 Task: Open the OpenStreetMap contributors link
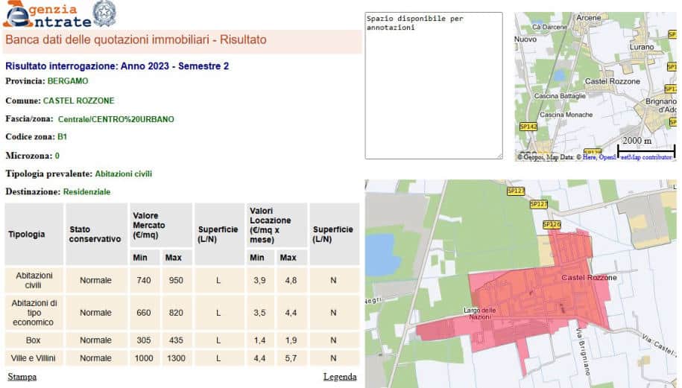point(638,157)
